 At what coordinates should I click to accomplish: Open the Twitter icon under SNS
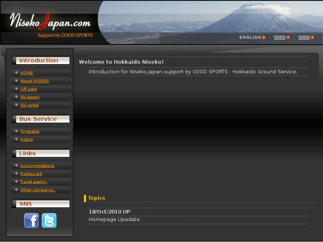49,220
